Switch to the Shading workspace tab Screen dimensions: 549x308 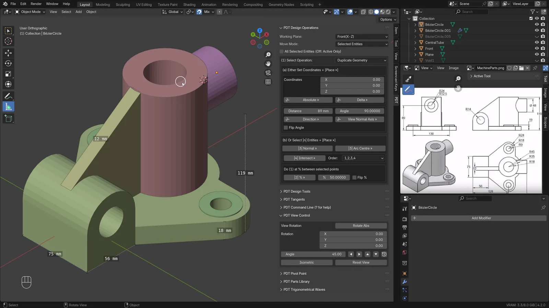coord(189,4)
